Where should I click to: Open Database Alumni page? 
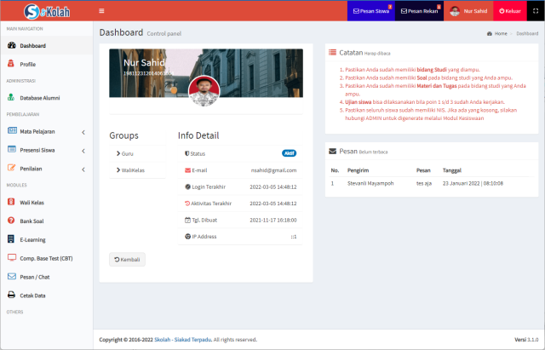(x=39, y=97)
